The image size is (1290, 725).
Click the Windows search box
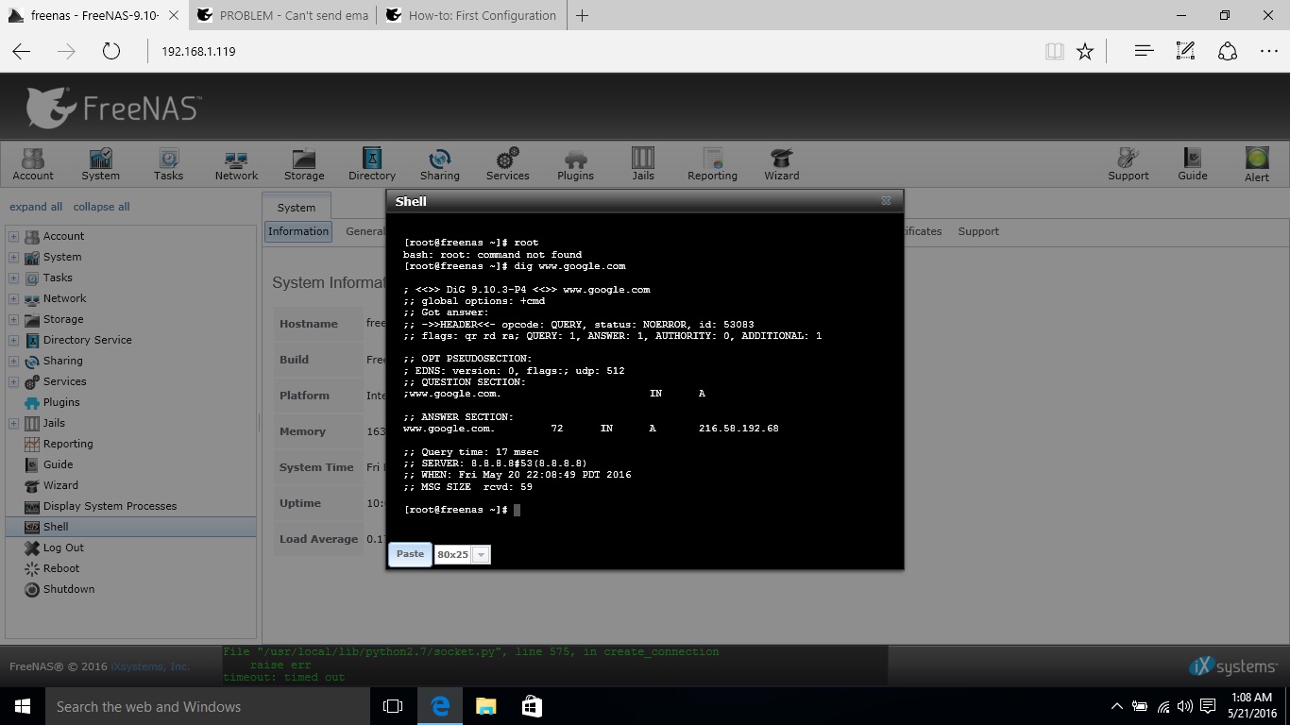(x=207, y=706)
